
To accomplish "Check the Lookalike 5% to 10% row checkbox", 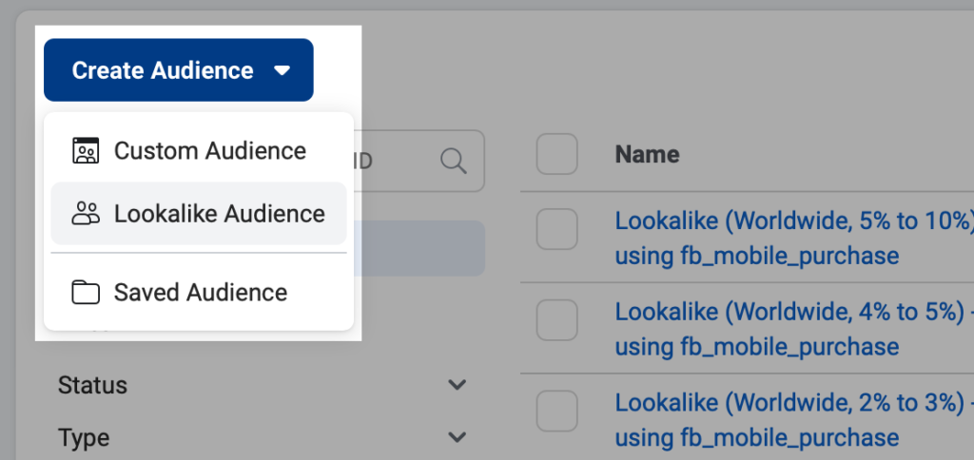I will 556,230.
